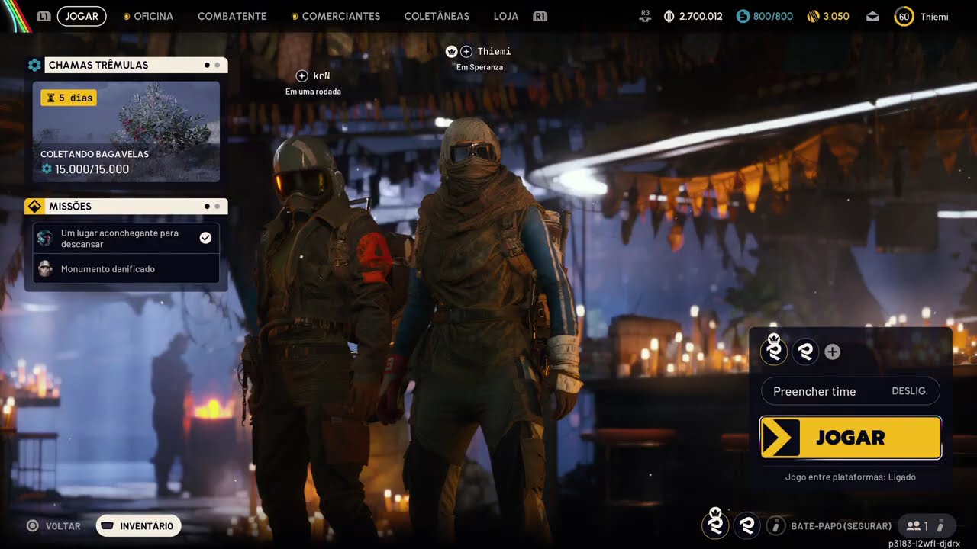The width and height of the screenshot is (977, 549).
Task: Open the friends list icon showing 1
Action: pyautogui.click(x=917, y=525)
